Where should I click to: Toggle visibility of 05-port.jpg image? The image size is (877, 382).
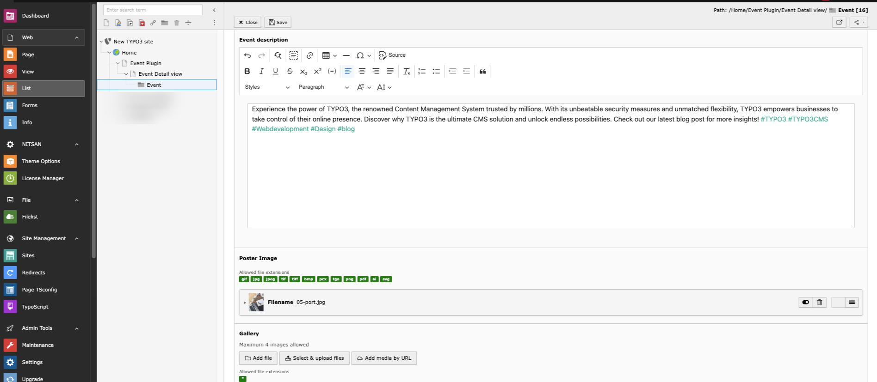(806, 302)
